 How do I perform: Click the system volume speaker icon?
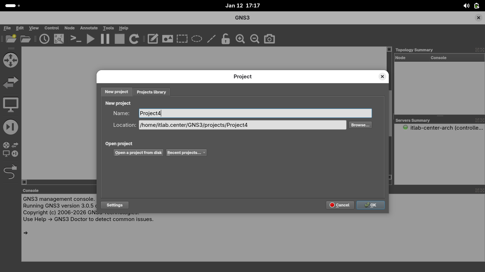coord(466,6)
